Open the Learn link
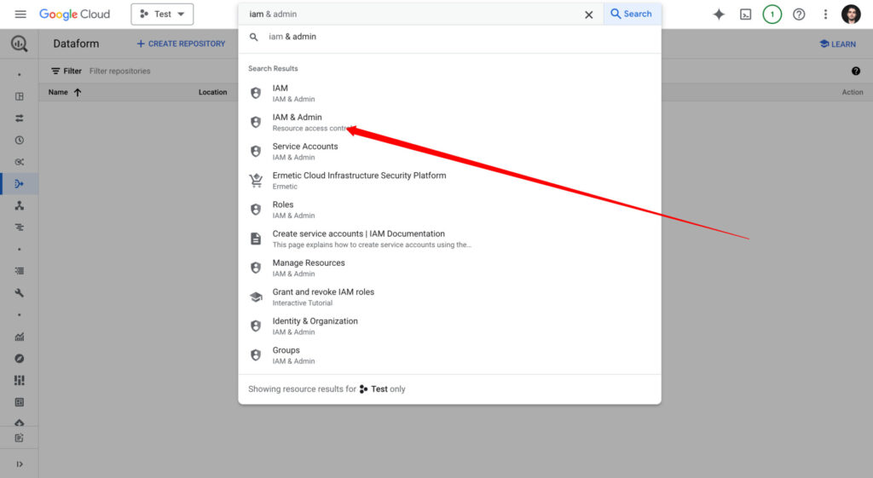Screen dimensions: 873x478 [x=837, y=44]
